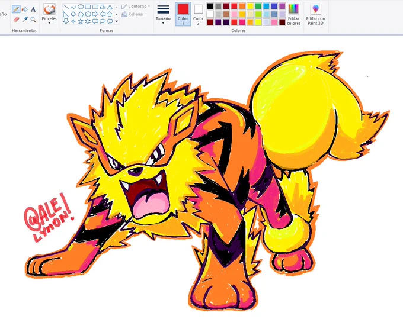Image resolution: width=403 pixels, height=319 pixels.
Task: Choose the Diamond shape
Action: click(73, 14)
